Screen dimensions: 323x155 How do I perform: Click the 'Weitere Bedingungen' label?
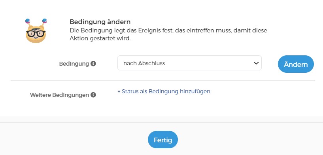(x=60, y=95)
